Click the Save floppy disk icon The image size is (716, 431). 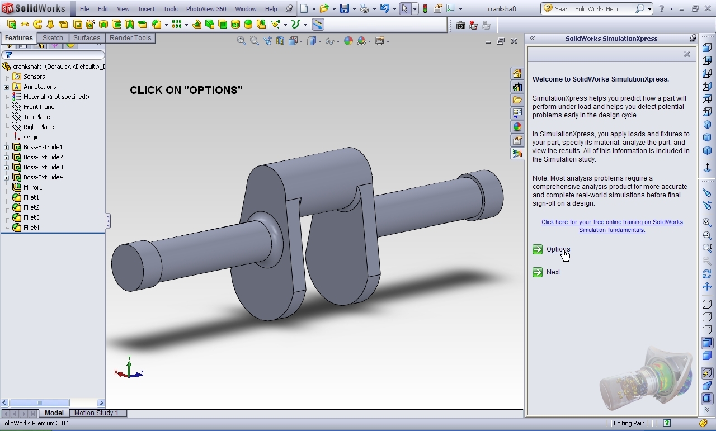pyautogui.click(x=345, y=9)
